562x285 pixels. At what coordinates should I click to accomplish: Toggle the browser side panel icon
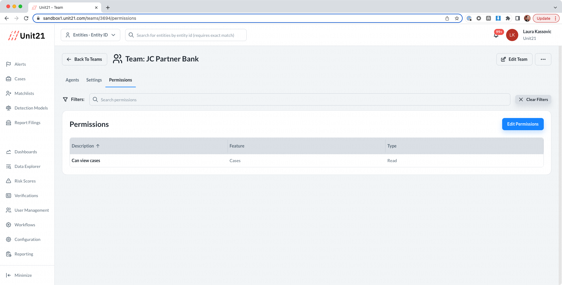[x=518, y=18]
